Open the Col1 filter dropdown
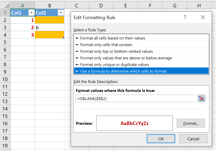216x151 pixels. (x=31, y=13)
